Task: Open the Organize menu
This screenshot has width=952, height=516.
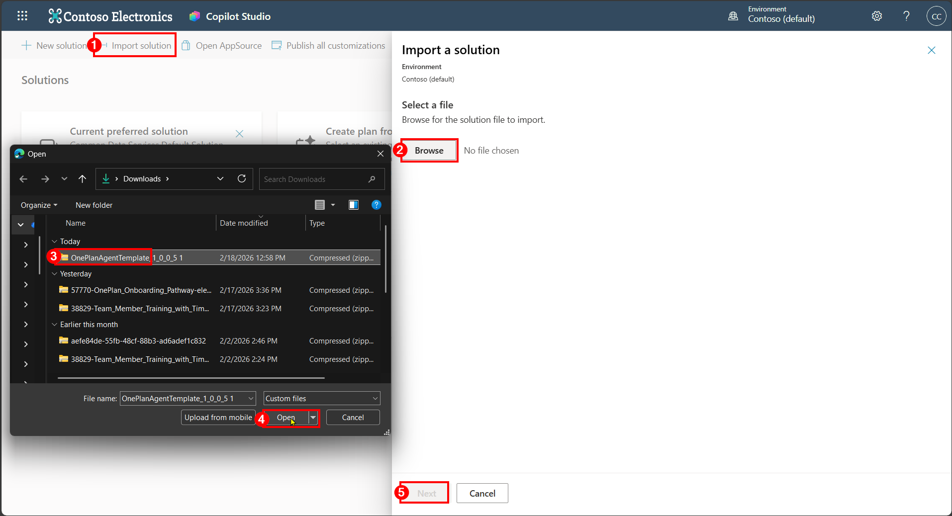Action: point(39,205)
